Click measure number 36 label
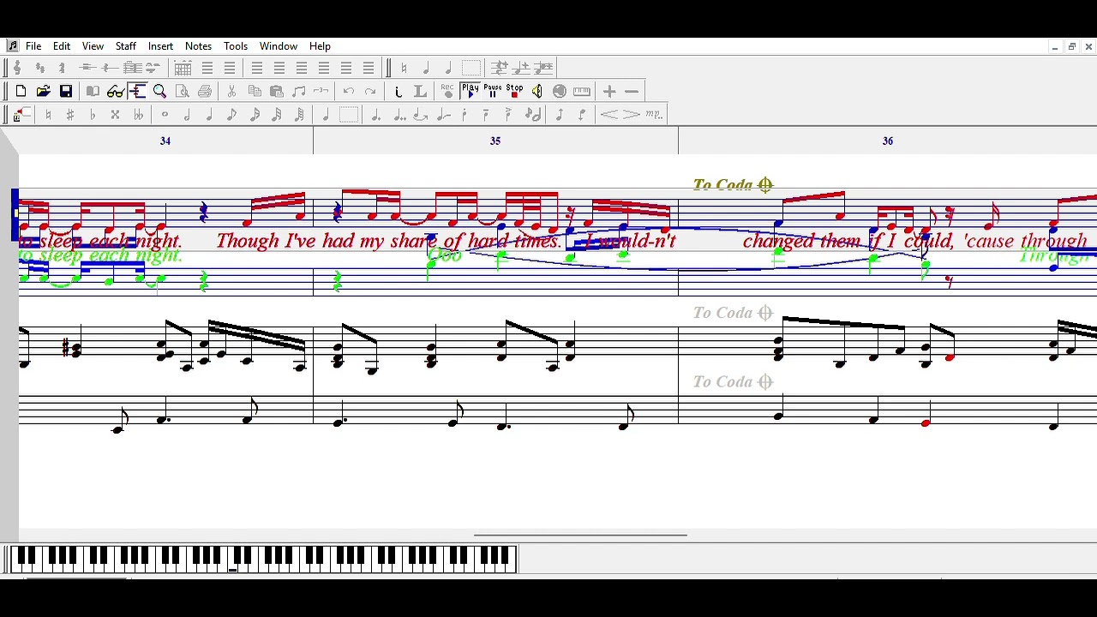The height and width of the screenshot is (617, 1097). tap(888, 141)
